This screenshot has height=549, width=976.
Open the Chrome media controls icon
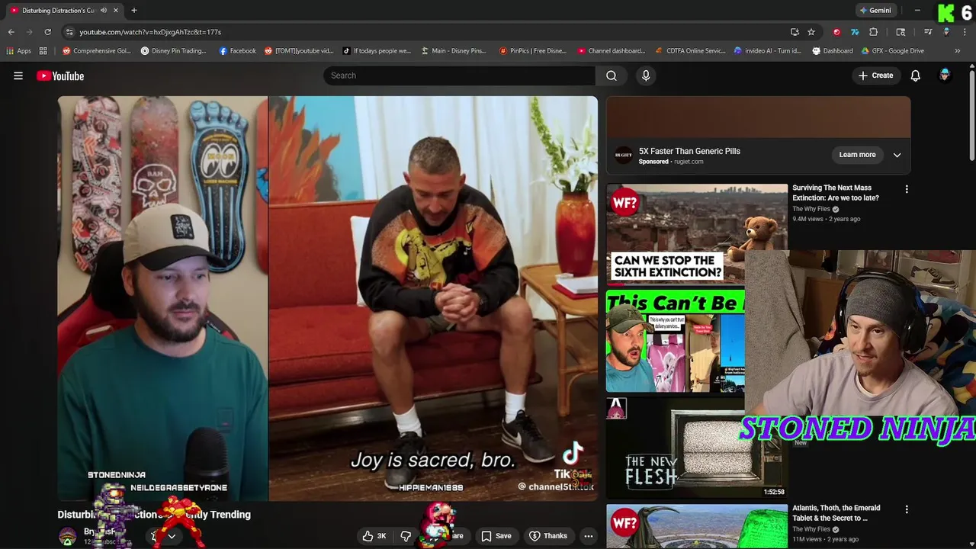coord(928,32)
